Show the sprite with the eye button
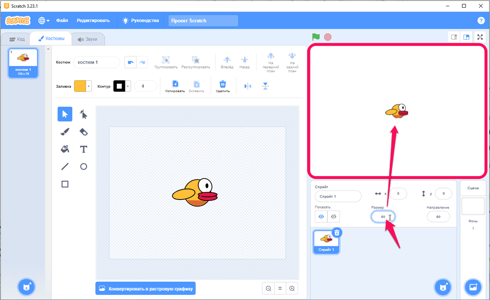490x300 pixels. point(321,217)
